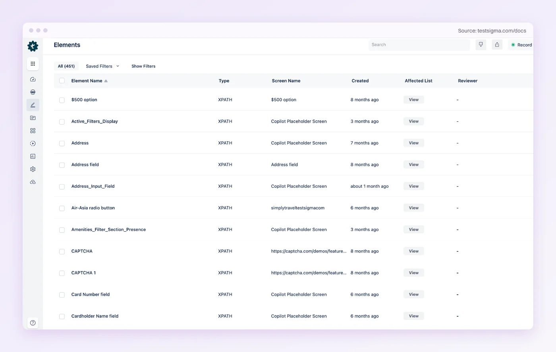Viewport: 556px width, 352px height.
Task: Click Show Filters
Action: (143, 66)
